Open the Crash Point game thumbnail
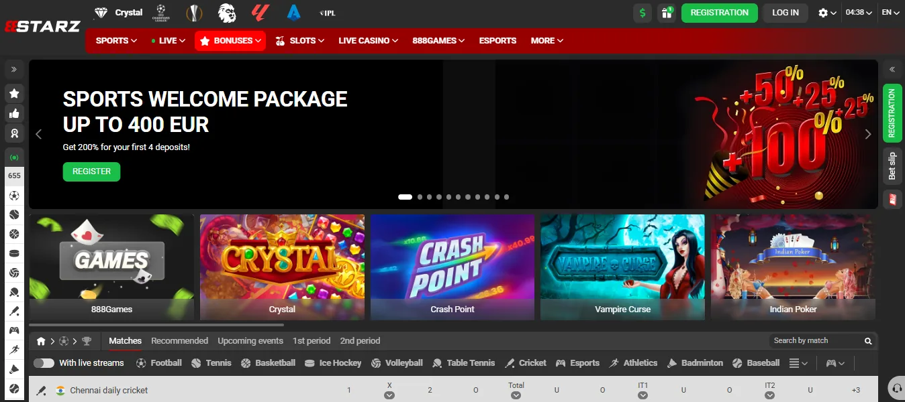Image resolution: width=905 pixels, height=402 pixels. click(x=452, y=267)
